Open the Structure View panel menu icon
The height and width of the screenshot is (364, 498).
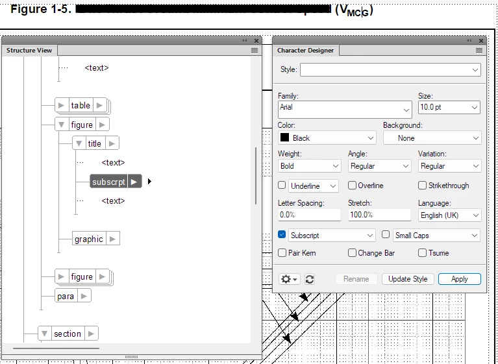pos(255,50)
